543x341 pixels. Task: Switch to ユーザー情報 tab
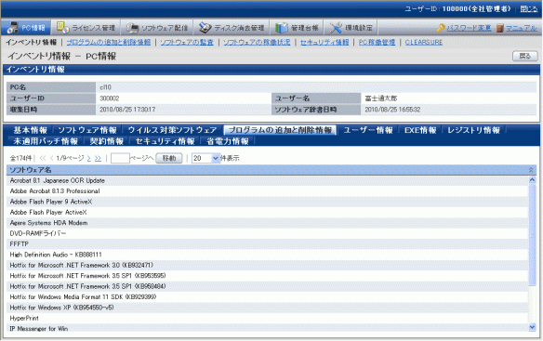(x=368, y=130)
